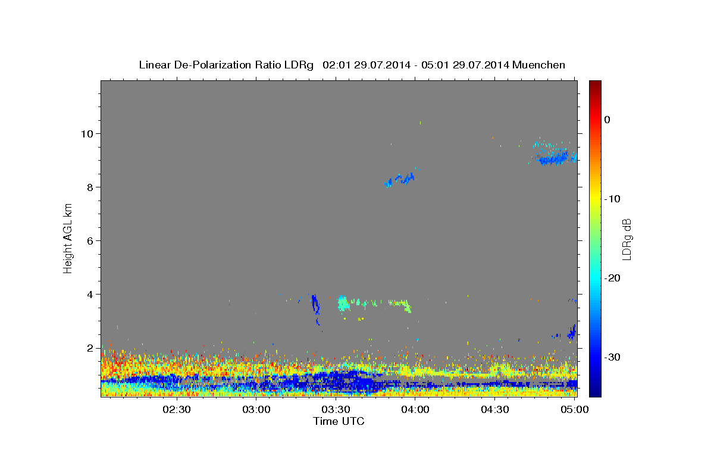Click the green echo patch near 3.5 km

point(343,303)
